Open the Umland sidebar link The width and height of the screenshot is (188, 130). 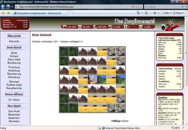pos(14,56)
